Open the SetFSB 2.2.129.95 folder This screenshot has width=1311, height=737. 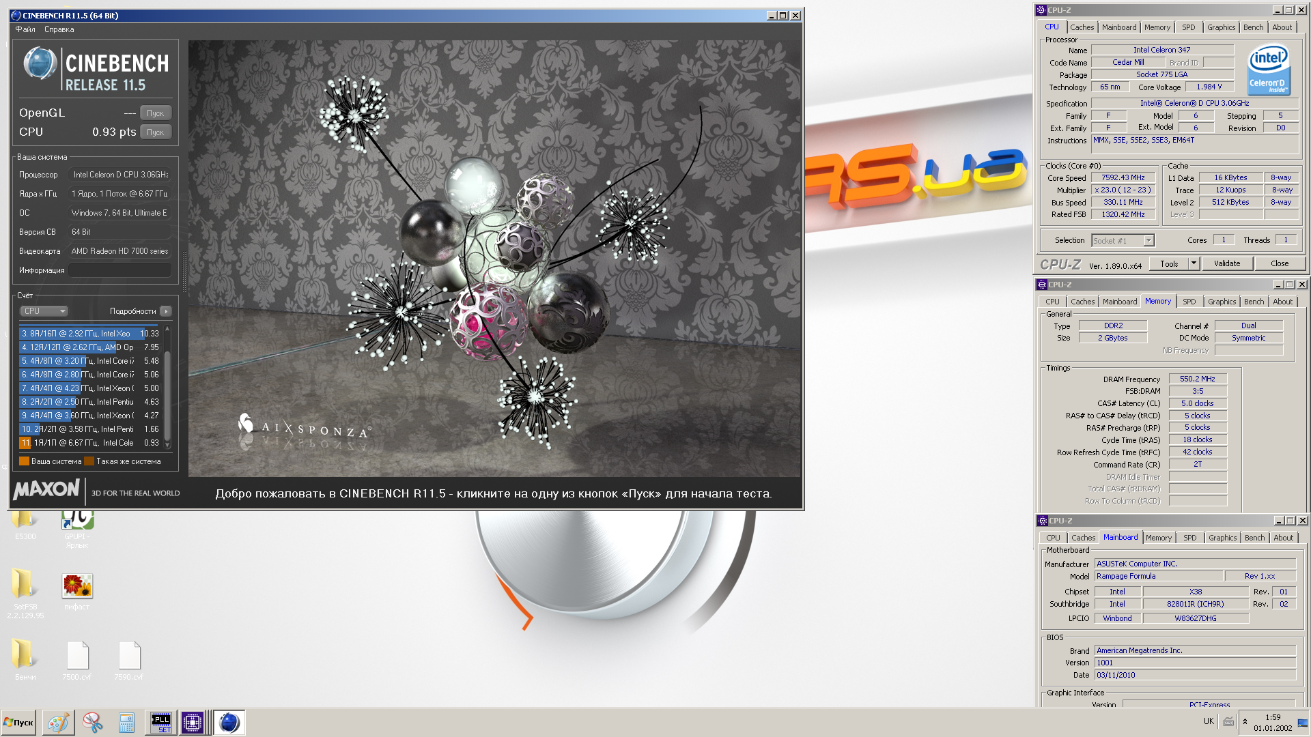(x=25, y=593)
